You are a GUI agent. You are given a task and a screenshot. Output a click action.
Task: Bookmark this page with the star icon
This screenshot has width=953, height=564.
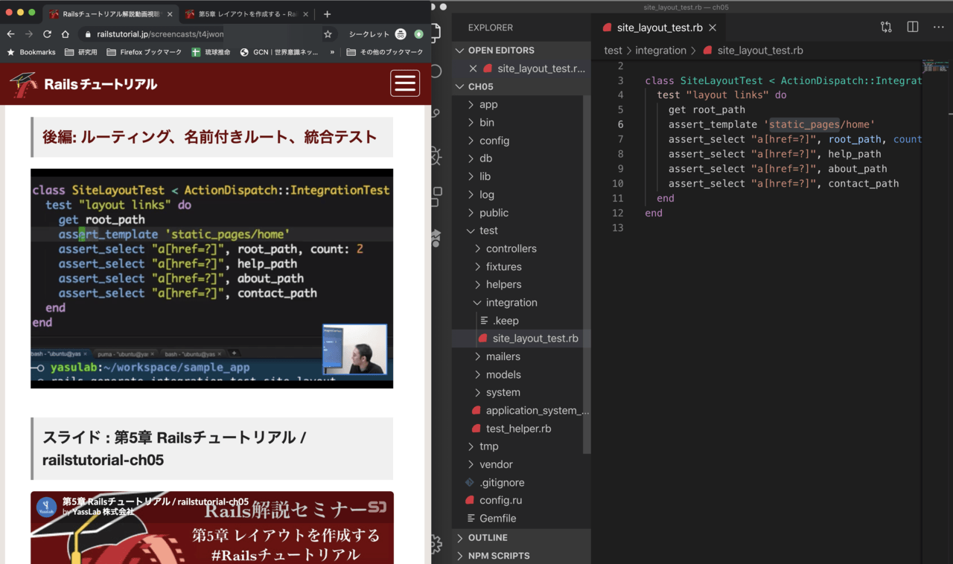click(x=328, y=34)
